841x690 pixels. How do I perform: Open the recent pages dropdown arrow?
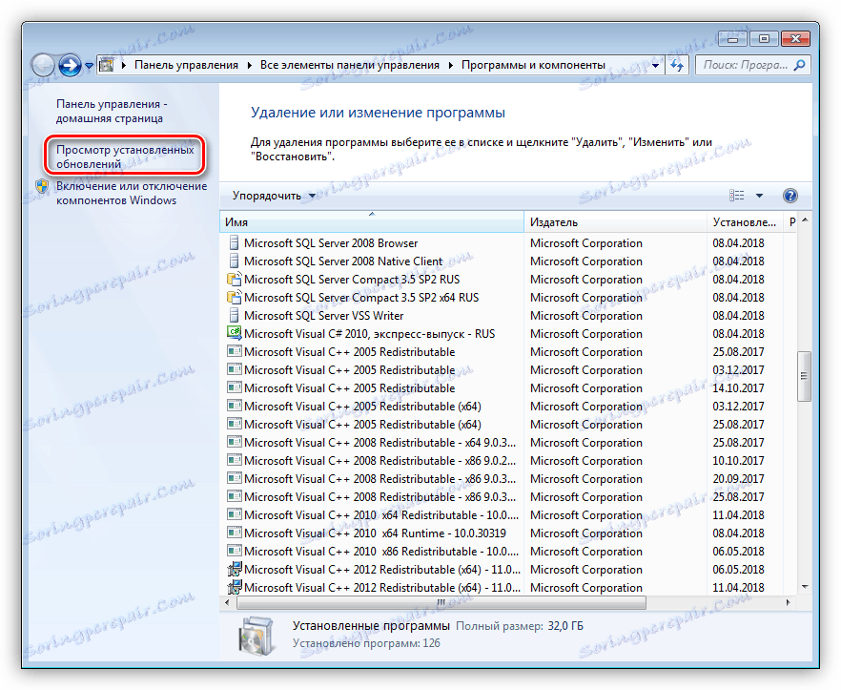pos(89,66)
